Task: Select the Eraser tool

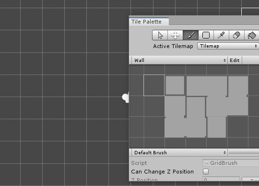Action: click(236, 35)
